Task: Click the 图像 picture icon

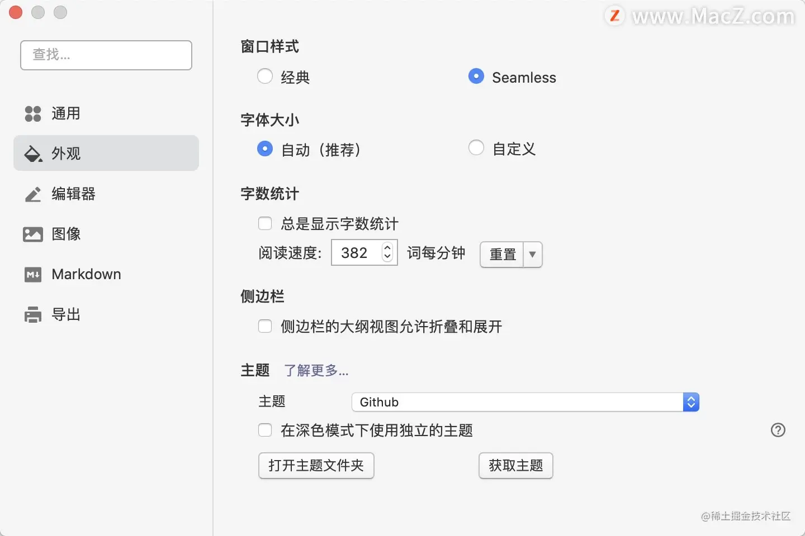Action: pos(33,234)
